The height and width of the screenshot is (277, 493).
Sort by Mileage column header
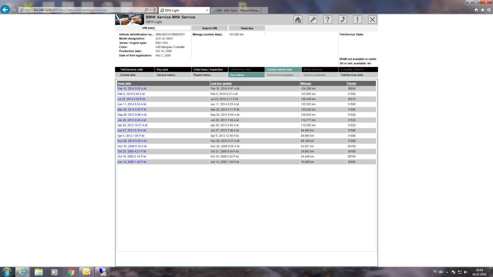(x=306, y=83)
